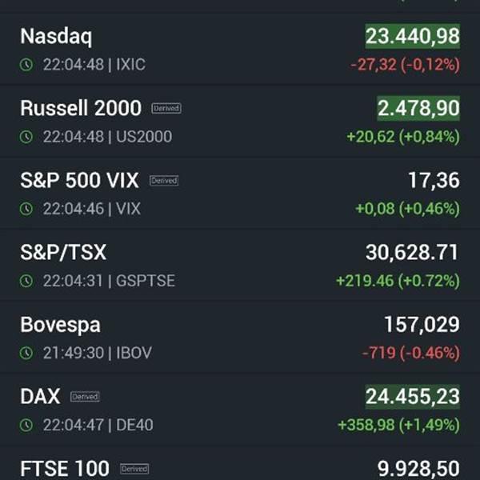480x480 pixels.
Task: Tap the Bovespa change value -719 (-0.46%)
Action: (411, 353)
